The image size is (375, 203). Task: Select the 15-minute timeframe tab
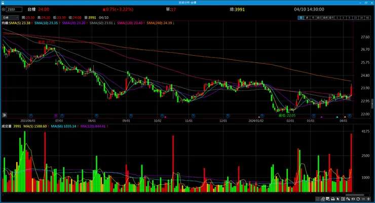point(355,18)
